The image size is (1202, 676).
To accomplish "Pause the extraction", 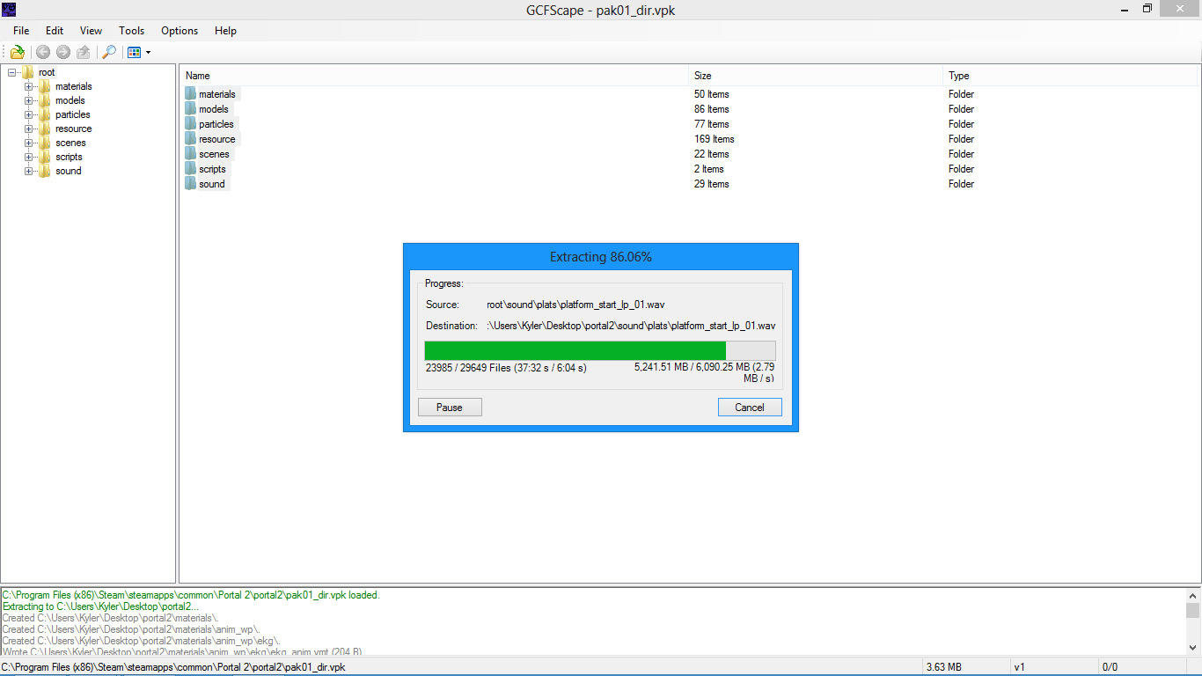I will click(450, 408).
